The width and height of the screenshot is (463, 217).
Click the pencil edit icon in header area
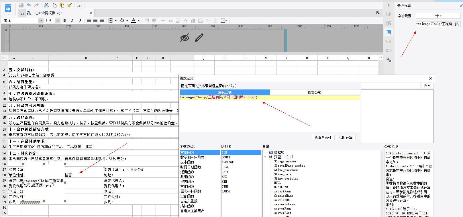coord(199,38)
